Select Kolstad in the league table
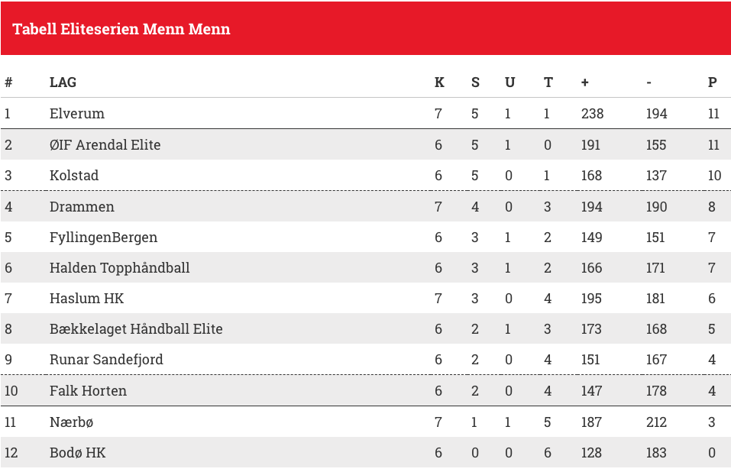 [74, 176]
